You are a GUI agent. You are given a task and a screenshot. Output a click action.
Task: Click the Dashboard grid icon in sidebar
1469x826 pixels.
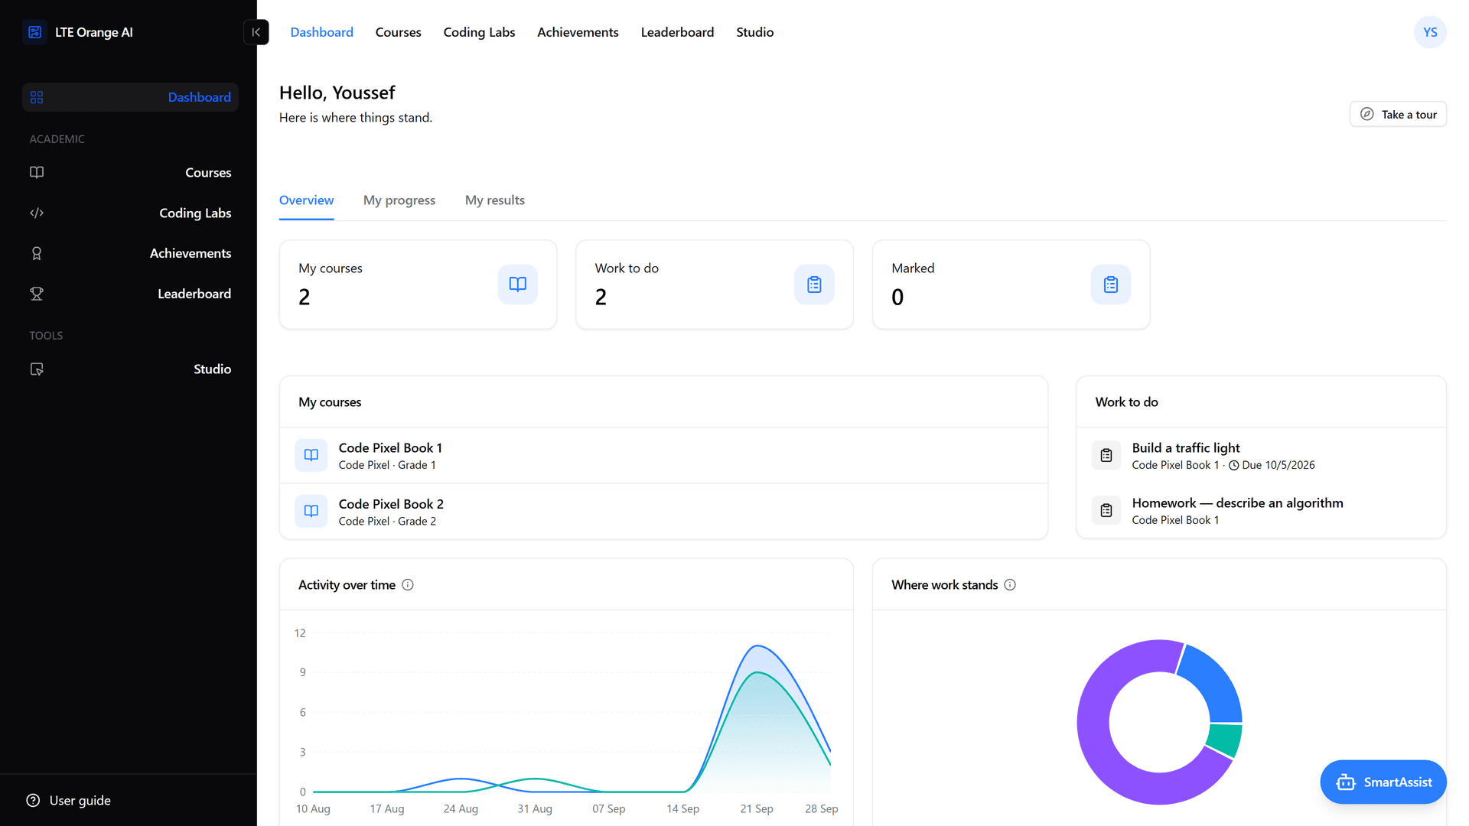click(x=37, y=97)
